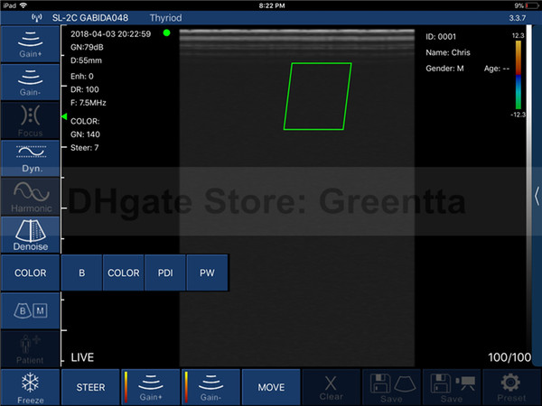Freeze the live ultrasound image
Image resolution: width=542 pixels, height=406 pixels.
point(30,387)
